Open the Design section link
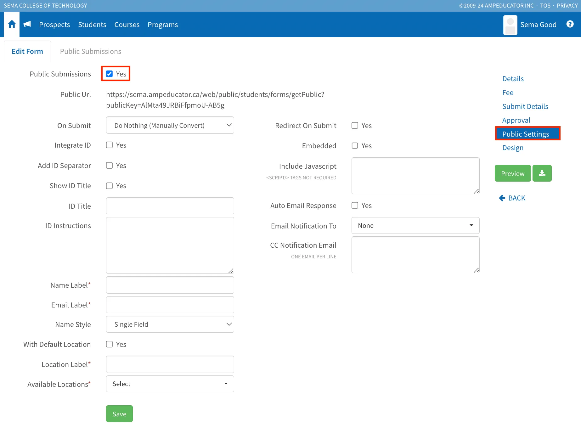581x428 pixels. [x=513, y=148]
